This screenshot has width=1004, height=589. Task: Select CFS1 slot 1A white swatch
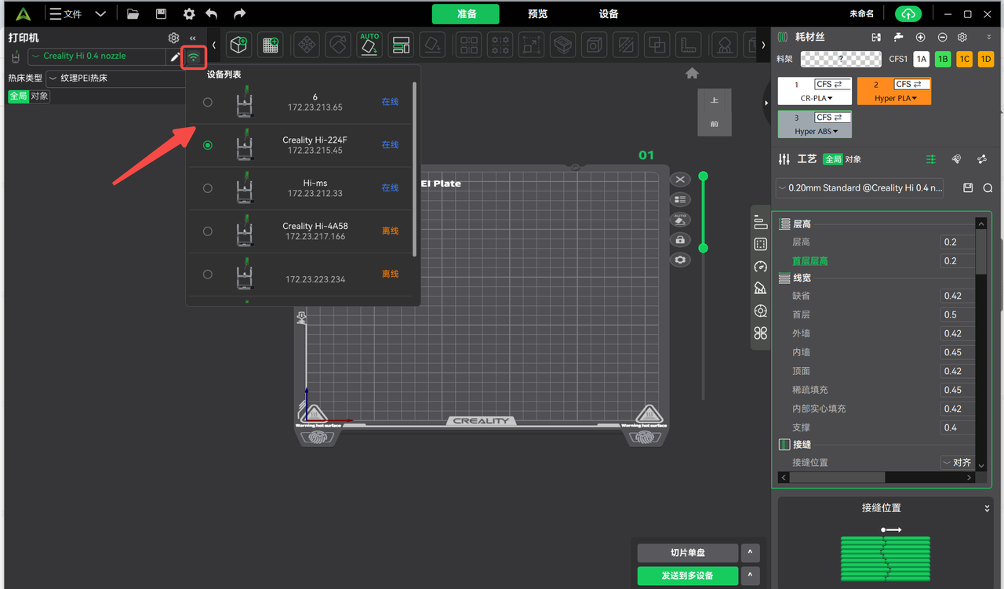(922, 59)
